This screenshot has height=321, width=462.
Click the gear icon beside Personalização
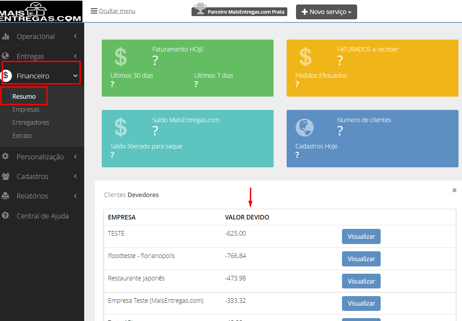(x=5, y=156)
